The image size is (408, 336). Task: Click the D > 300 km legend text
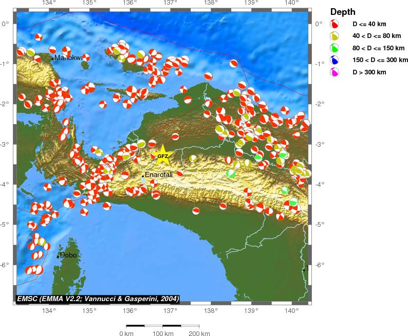click(x=369, y=72)
